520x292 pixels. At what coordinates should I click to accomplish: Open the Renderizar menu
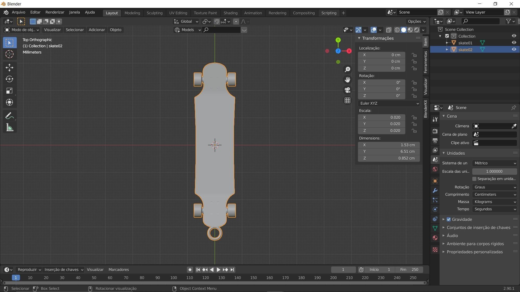(x=55, y=12)
